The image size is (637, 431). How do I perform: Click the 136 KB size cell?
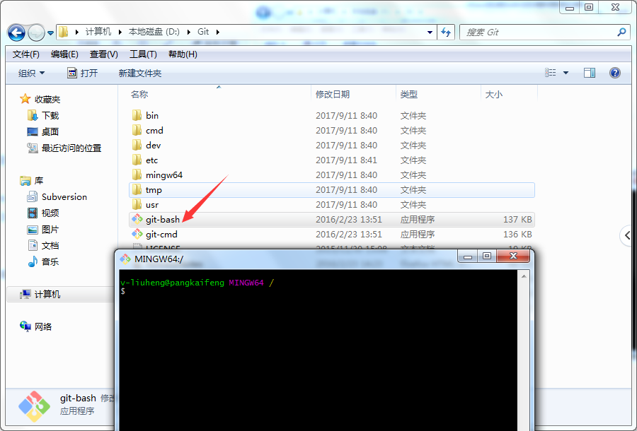click(x=517, y=235)
